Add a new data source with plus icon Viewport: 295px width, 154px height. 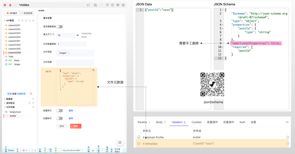[x=33, y=99]
